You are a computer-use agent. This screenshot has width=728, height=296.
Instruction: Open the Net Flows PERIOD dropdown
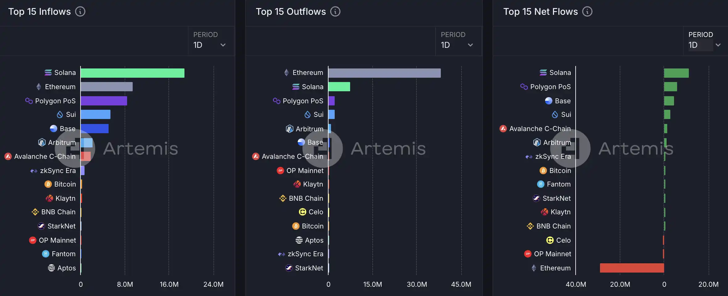705,45
